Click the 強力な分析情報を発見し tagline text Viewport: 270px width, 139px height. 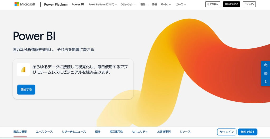tap(53, 50)
